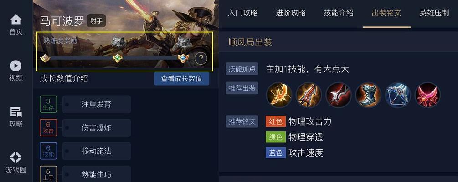The width and height of the screenshot is (458, 182).
Task: Switch to the 技能介绍 tab
Action: (x=339, y=13)
